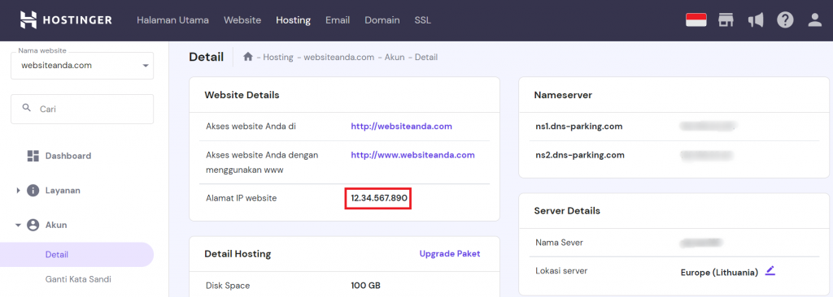Click websiteanda.com in the breadcrumb
Image resolution: width=833 pixels, height=297 pixels.
(339, 58)
